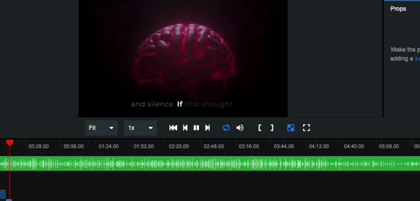Click the green audio waveform track

210,164
